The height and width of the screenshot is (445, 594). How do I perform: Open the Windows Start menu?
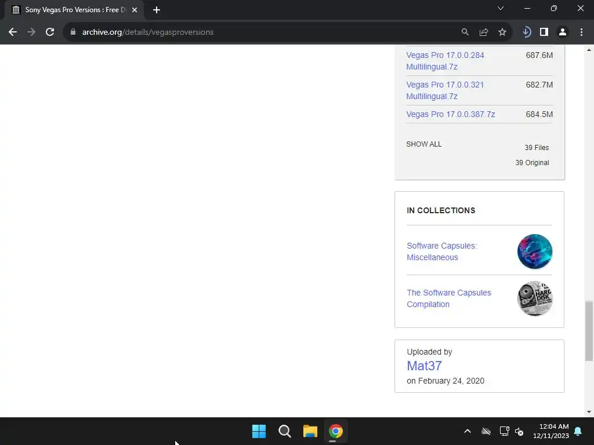(x=259, y=431)
